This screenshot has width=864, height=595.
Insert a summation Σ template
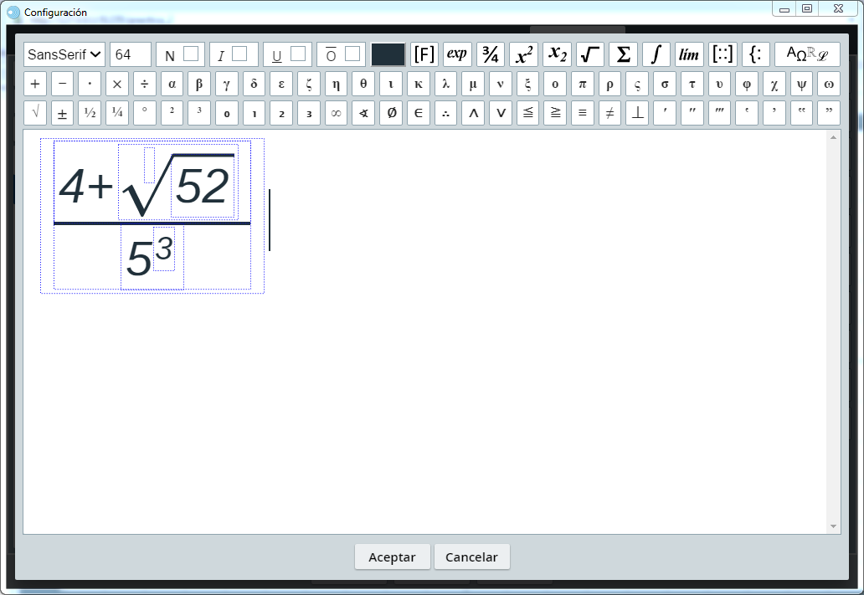point(623,54)
